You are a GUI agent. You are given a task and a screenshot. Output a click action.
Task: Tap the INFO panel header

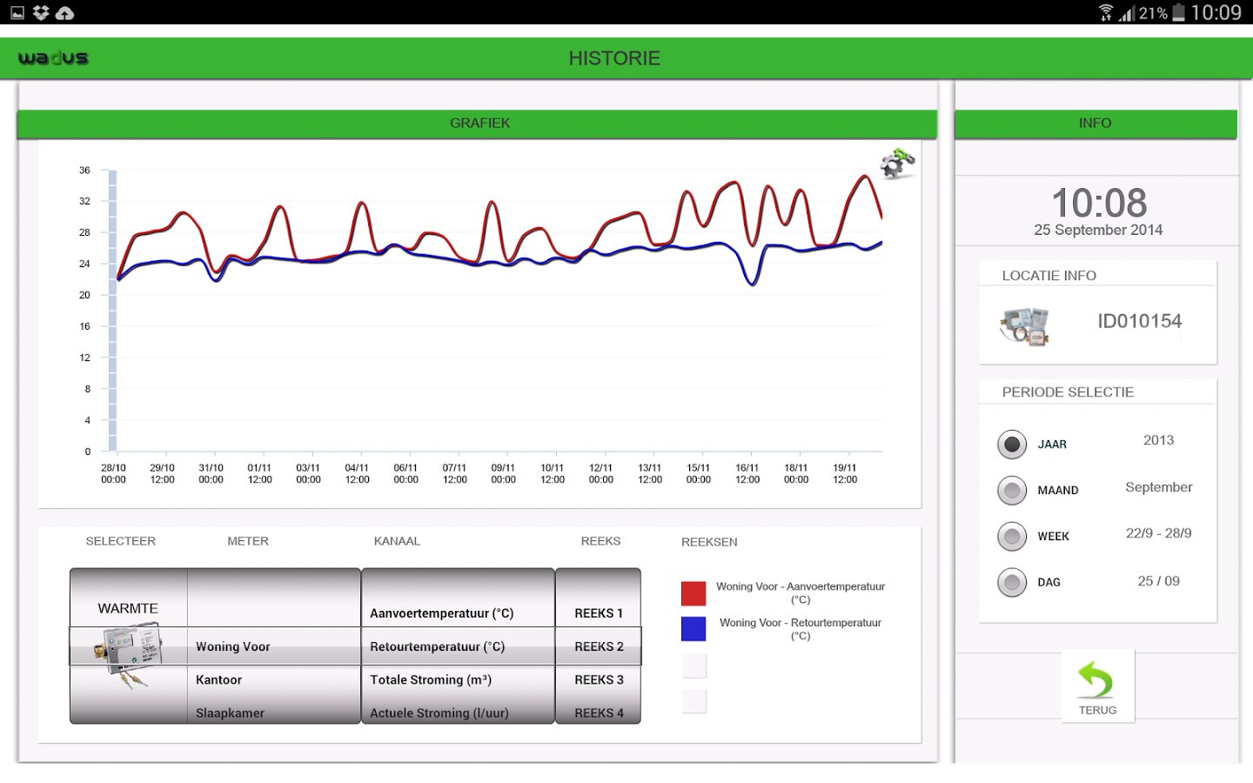pyautogui.click(x=1096, y=124)
